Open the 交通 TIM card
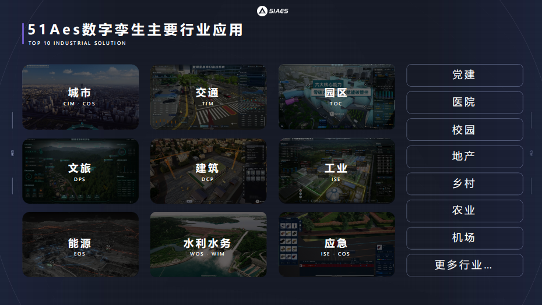Viewport: 542px width, 305px height. click(209, 97)
